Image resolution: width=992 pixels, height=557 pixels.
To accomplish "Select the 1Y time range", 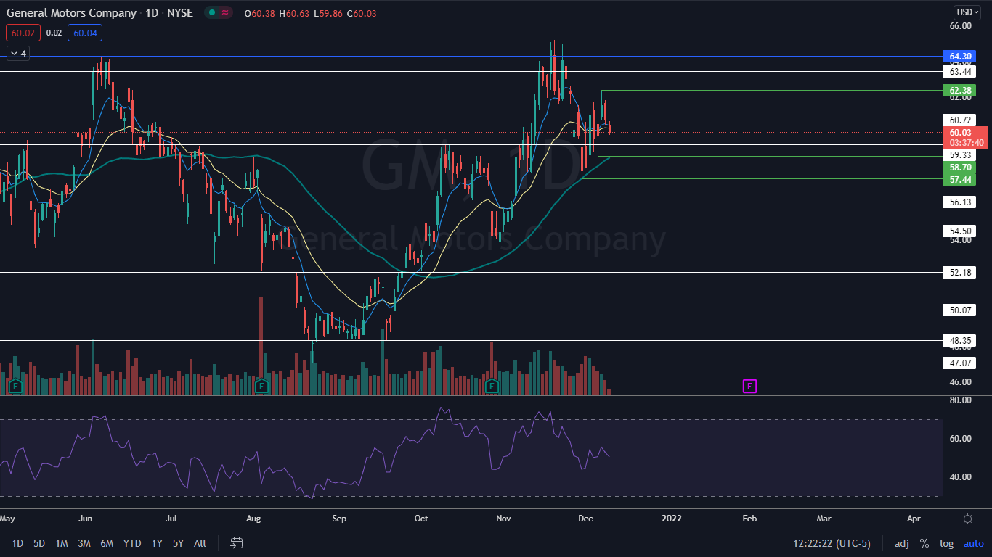I will [x=157, y=543].
